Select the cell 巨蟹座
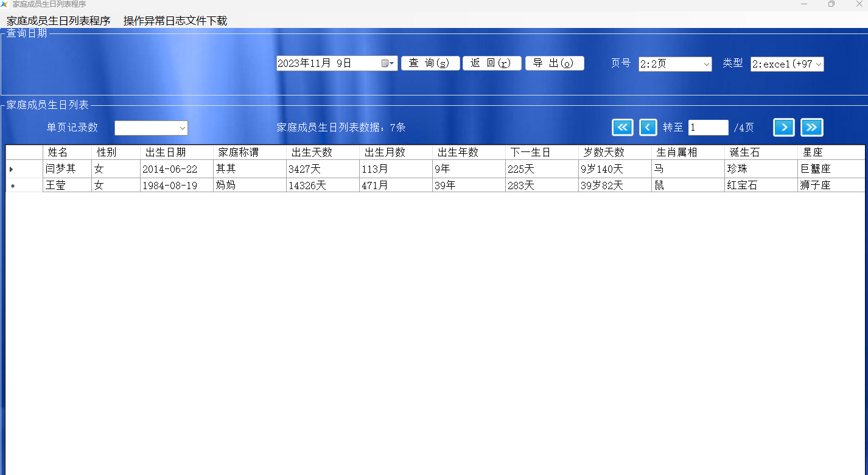Image resolution: width=868 pixels, height=475 pixels. [x=831, y=169]
